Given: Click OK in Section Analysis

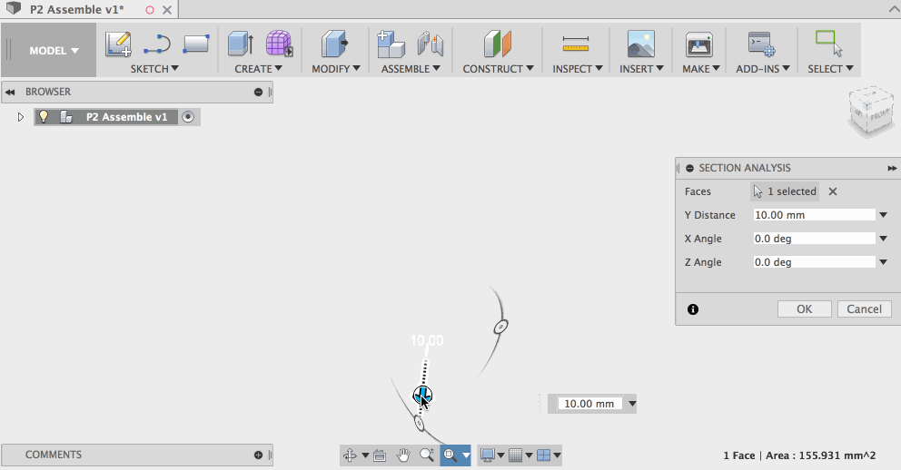Looking at the screenshot, I should pos(805,308).
